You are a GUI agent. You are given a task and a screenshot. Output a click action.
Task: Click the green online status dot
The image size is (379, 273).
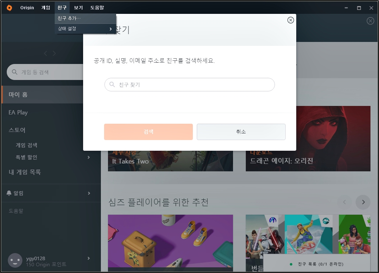291,264
